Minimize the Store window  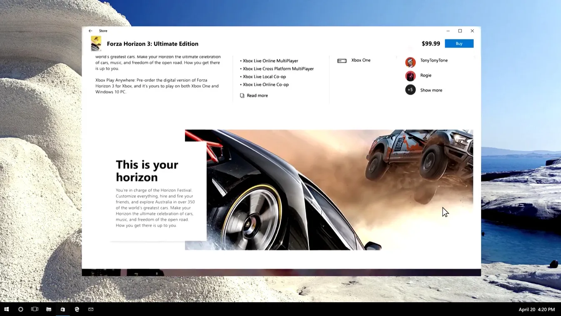coord(448,31)
